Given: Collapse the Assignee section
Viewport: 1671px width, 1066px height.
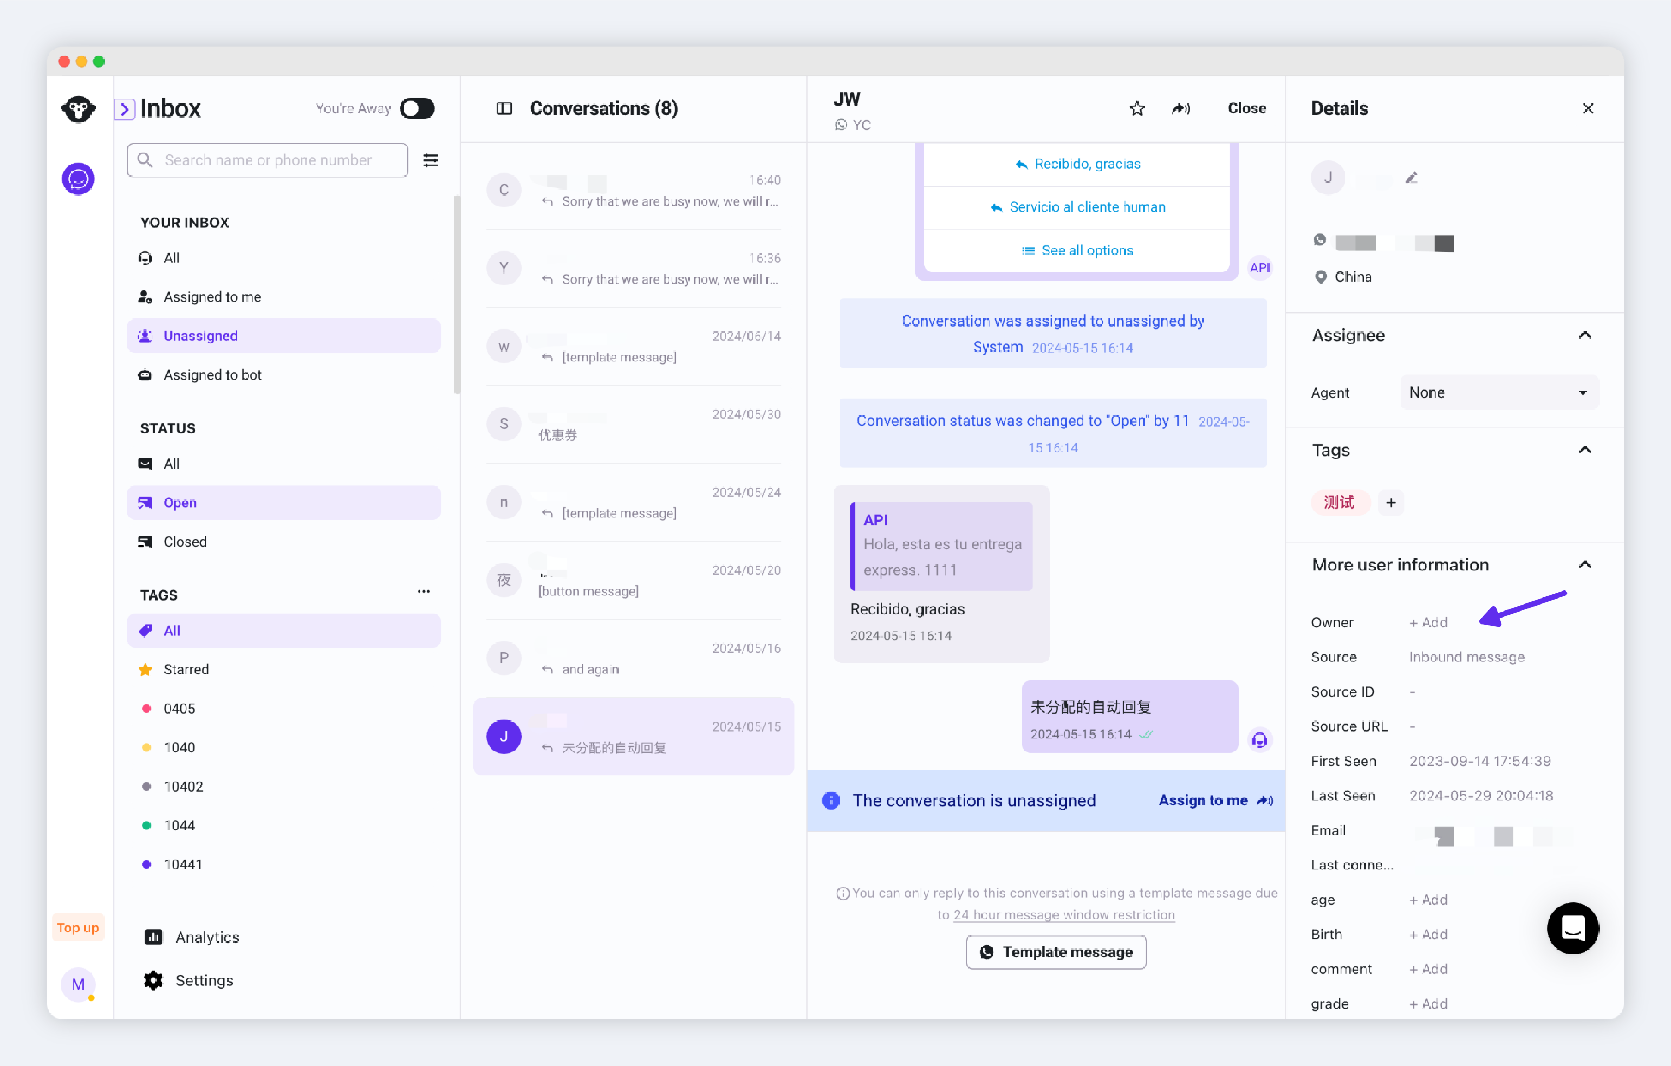Looking at the screenshot, I should click(x=1584, y=335).
